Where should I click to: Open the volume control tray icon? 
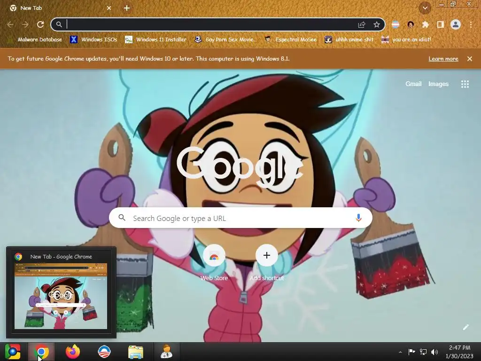click(x=434, y=352)
